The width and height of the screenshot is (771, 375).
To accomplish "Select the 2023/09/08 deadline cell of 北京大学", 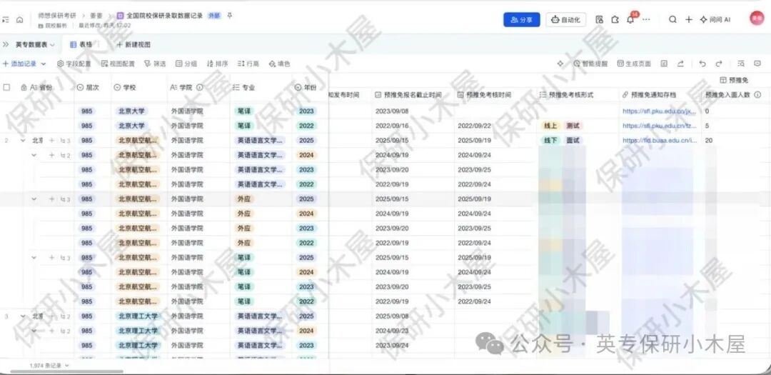I will click(x=413, y=111).
